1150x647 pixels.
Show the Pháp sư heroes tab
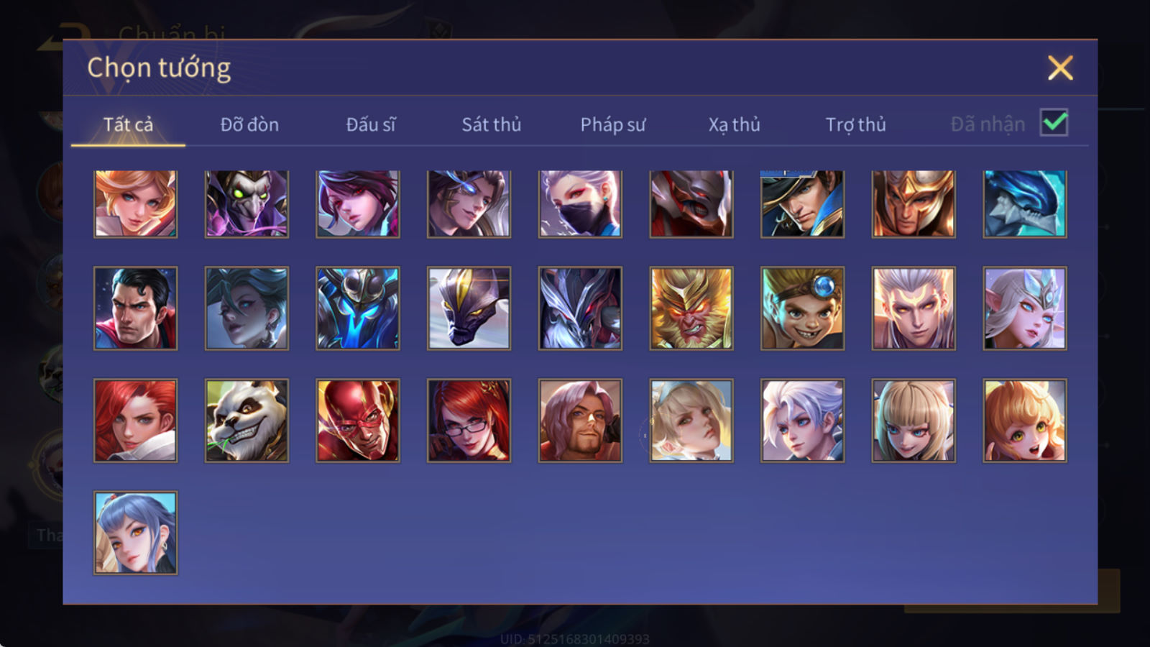coord(612,124)
